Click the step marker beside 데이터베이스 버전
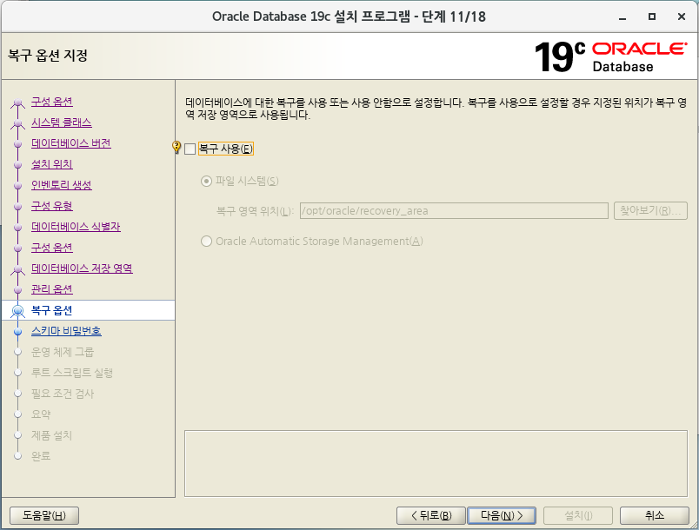This screenshot has height=530, width=699. tap(18, 144)
